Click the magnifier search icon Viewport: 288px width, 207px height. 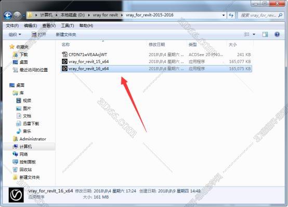click(x=280, y=15)
